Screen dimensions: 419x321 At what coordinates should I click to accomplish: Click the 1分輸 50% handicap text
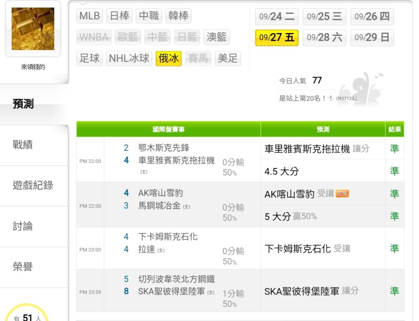click(233, 299)
